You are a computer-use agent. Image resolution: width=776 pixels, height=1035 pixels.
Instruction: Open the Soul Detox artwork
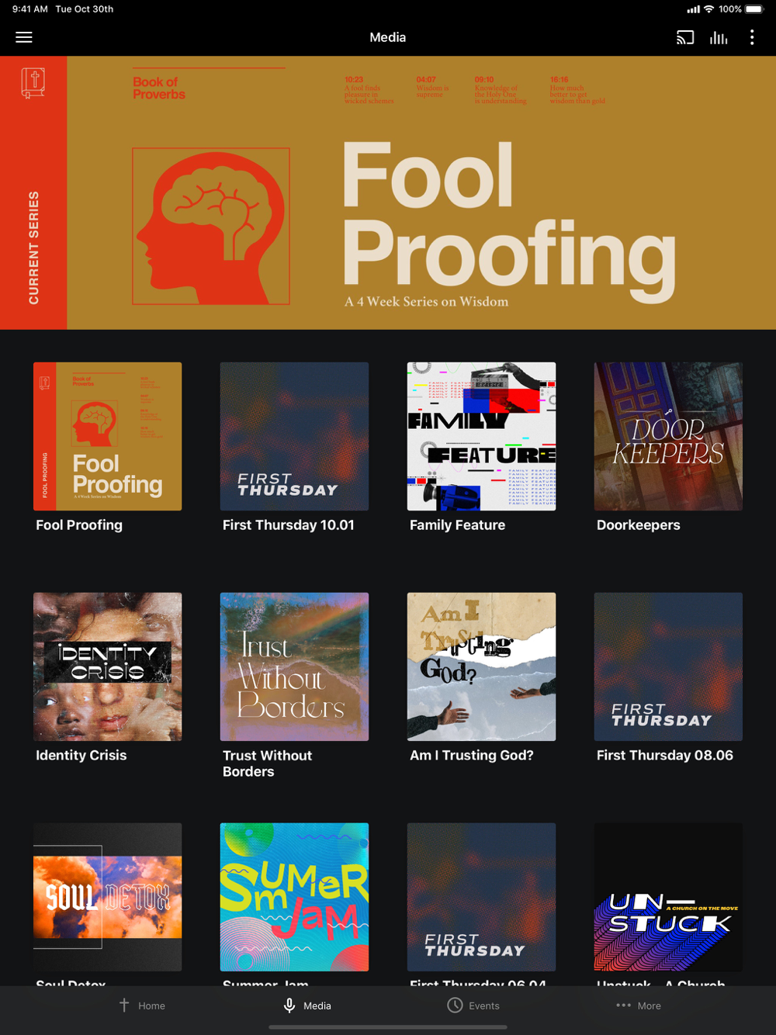click(108, 897)
